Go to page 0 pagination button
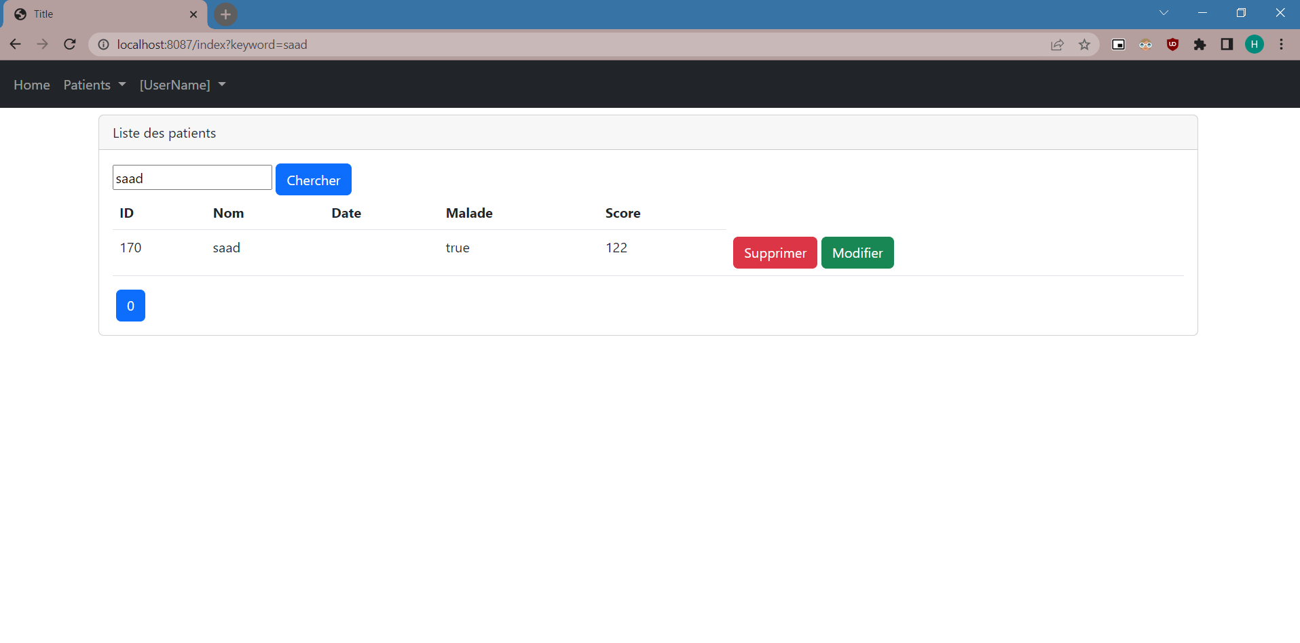This screenshot has width=1300, height=643. point(130,306)
